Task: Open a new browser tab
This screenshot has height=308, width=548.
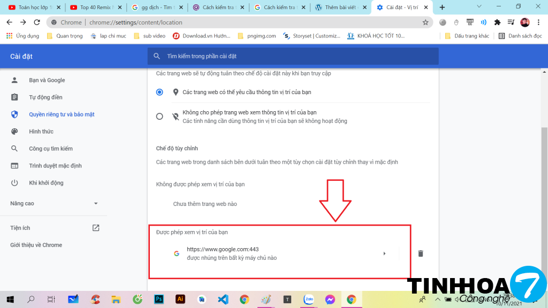Action: (442, 7)
